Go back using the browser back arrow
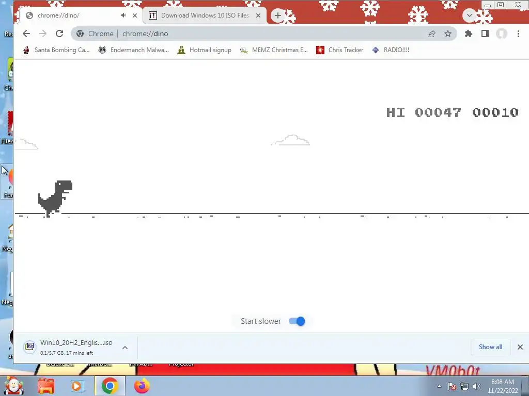529x396 pixels. [26, 34]
